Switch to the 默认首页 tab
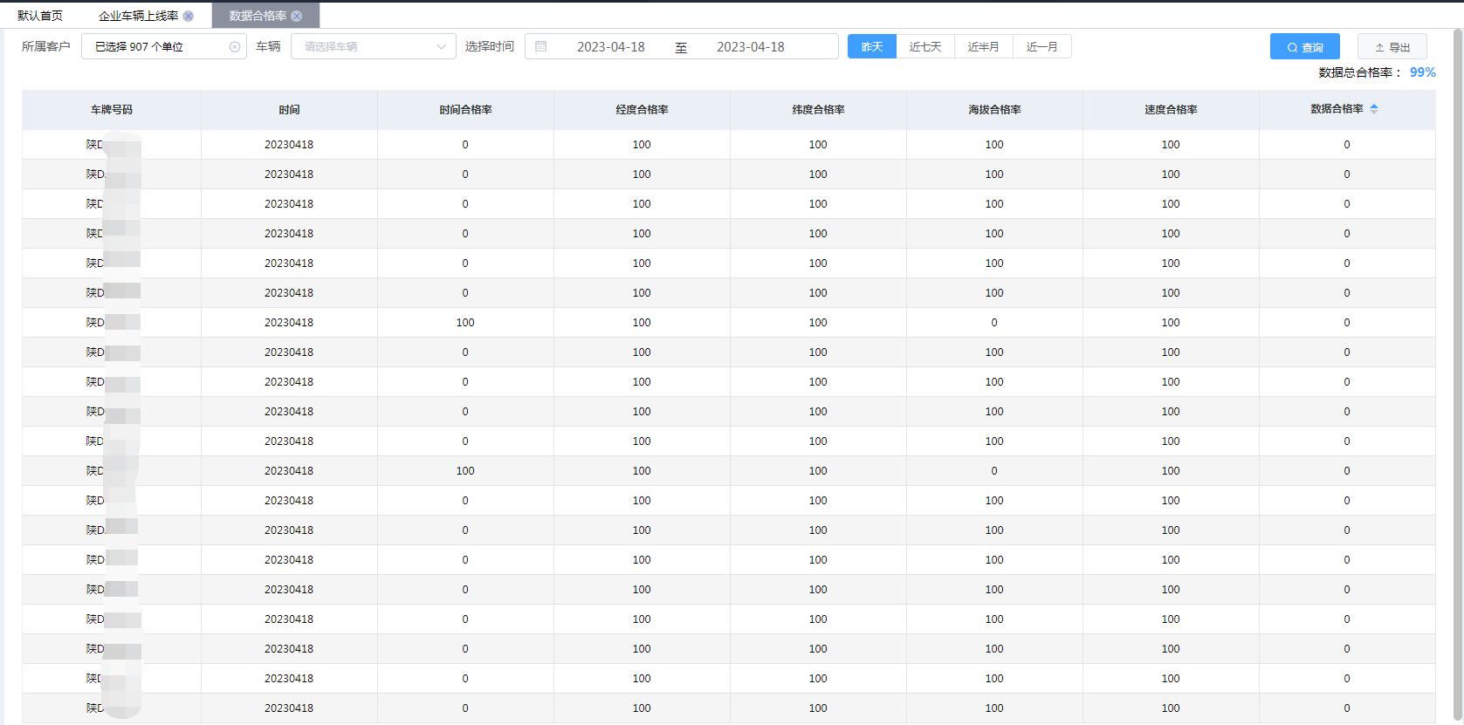This screenshot has width=1464, height=725. point(40,16)
